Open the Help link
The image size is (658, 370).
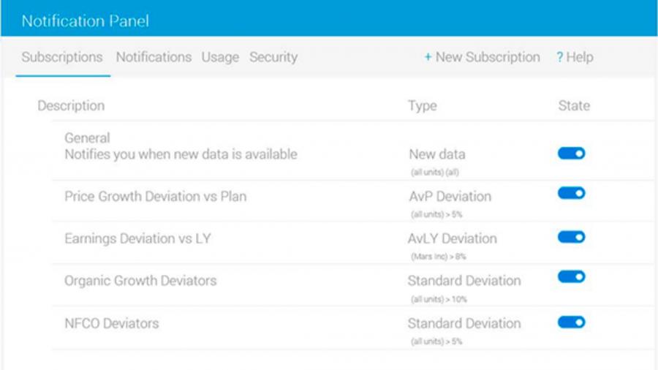pyautogui.click(x=575, y=57)
